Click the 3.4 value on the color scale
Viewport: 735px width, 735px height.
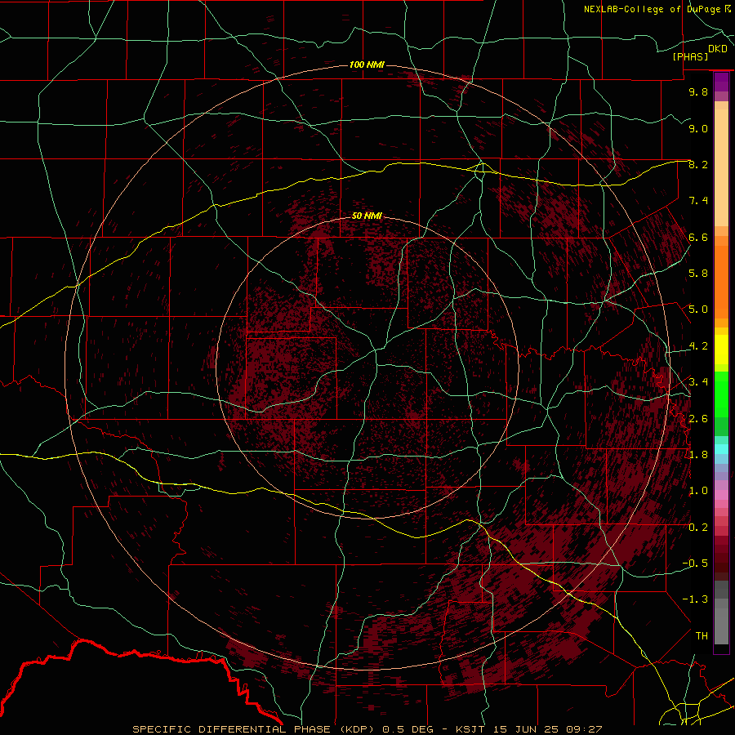(x=698, y=382)
